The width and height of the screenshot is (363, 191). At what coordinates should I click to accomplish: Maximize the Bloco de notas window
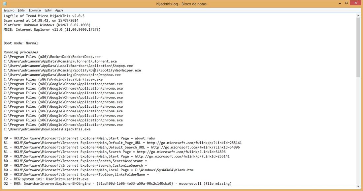pyautogui.click(x=346, y=3)
